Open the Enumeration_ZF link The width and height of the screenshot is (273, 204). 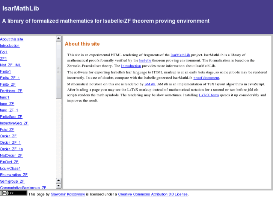coord(14,175)
